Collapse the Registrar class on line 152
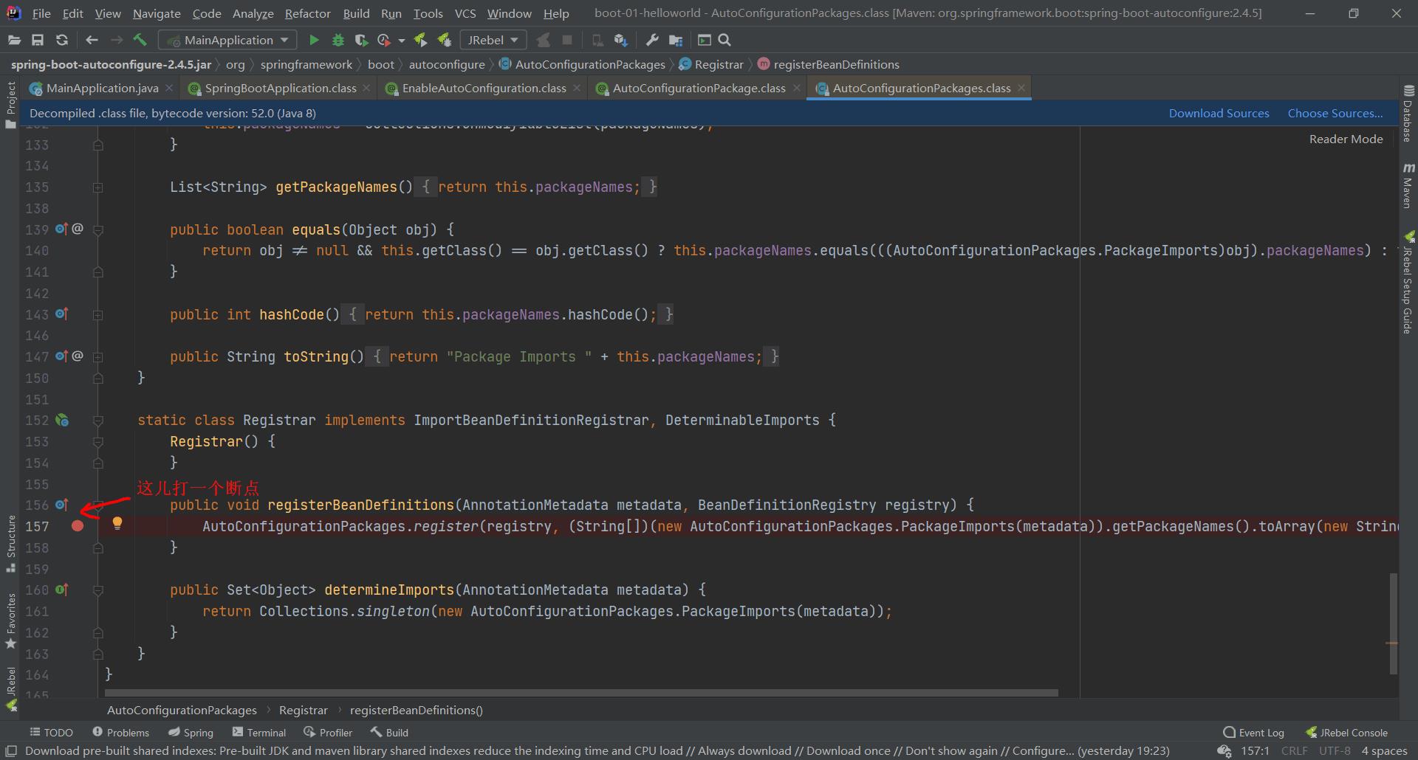The height and width of the screenshot is (760, 1418). [97, 421]
